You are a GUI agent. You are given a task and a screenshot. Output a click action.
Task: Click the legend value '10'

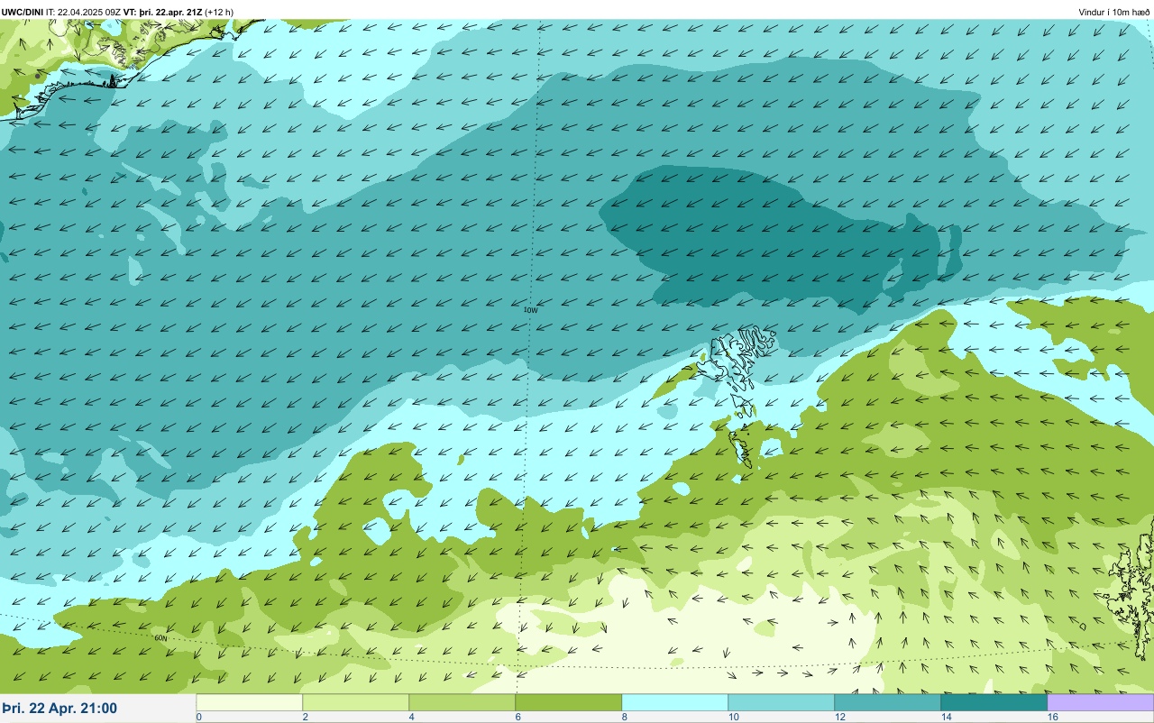734,717
